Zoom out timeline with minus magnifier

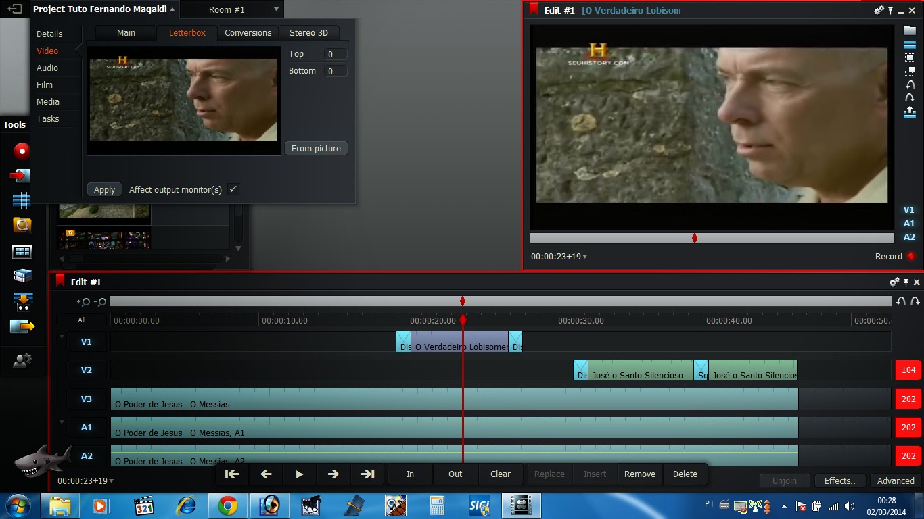(x=99, y=302)
